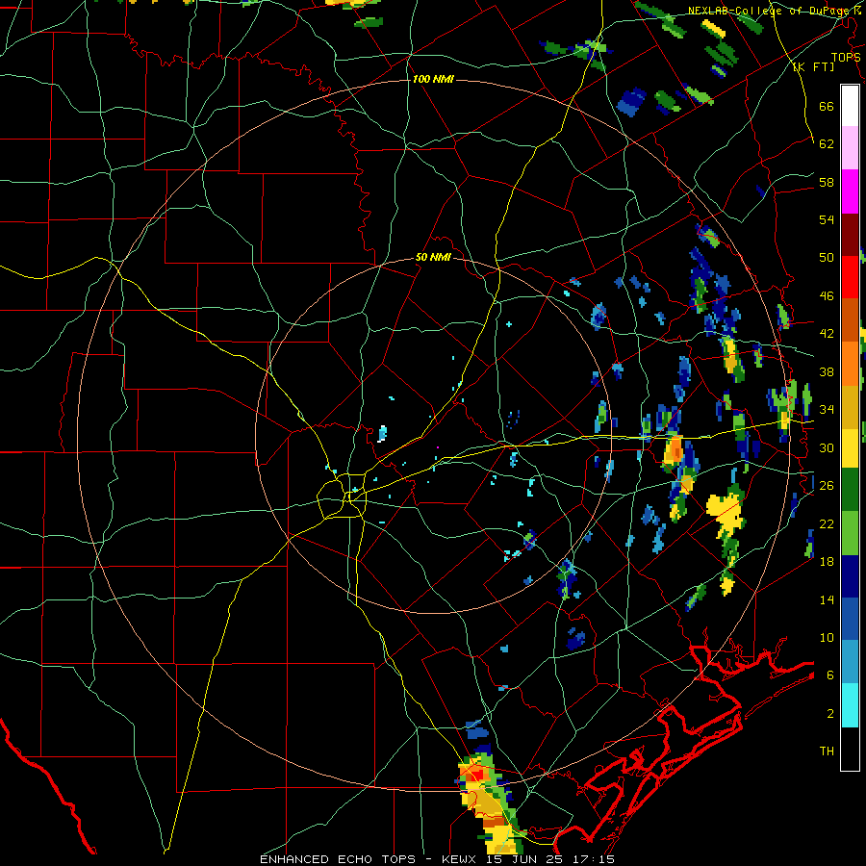Select the "42" legend value
Viewport: 866px width, 866px height.
click(x=827, y=334)
